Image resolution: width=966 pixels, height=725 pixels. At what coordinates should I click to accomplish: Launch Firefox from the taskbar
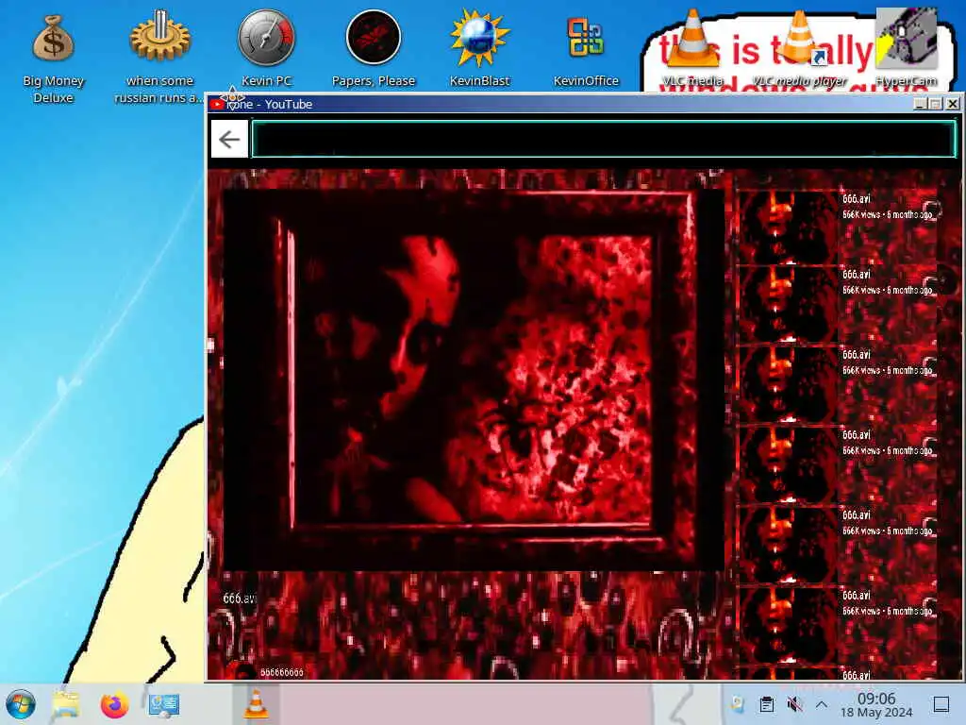tap(114, 704)
